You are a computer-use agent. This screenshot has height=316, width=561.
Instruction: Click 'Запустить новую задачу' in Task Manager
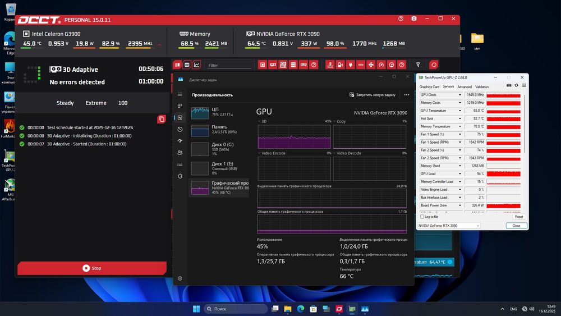(x=373, y=95)
